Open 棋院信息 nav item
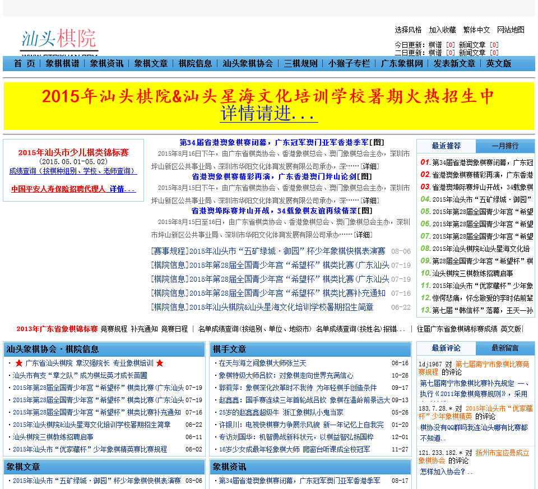This screenshot has width=538, height=489. [195, 63]
